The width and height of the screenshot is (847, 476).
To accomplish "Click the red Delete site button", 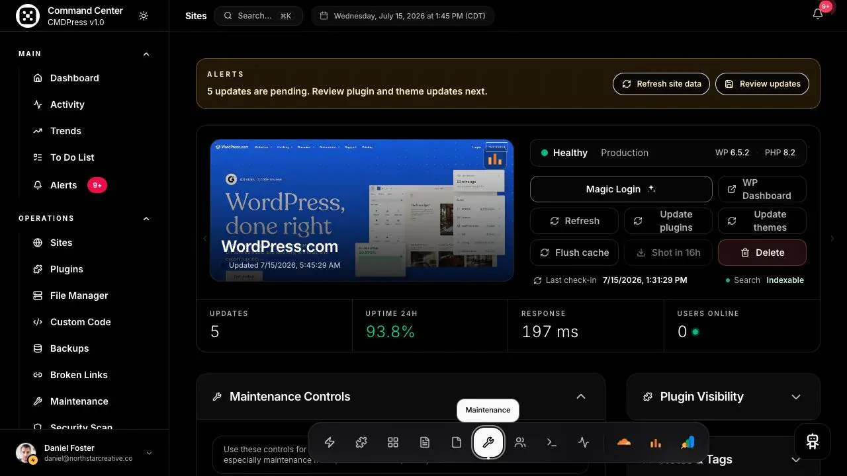I will click(x=762, y=253).
